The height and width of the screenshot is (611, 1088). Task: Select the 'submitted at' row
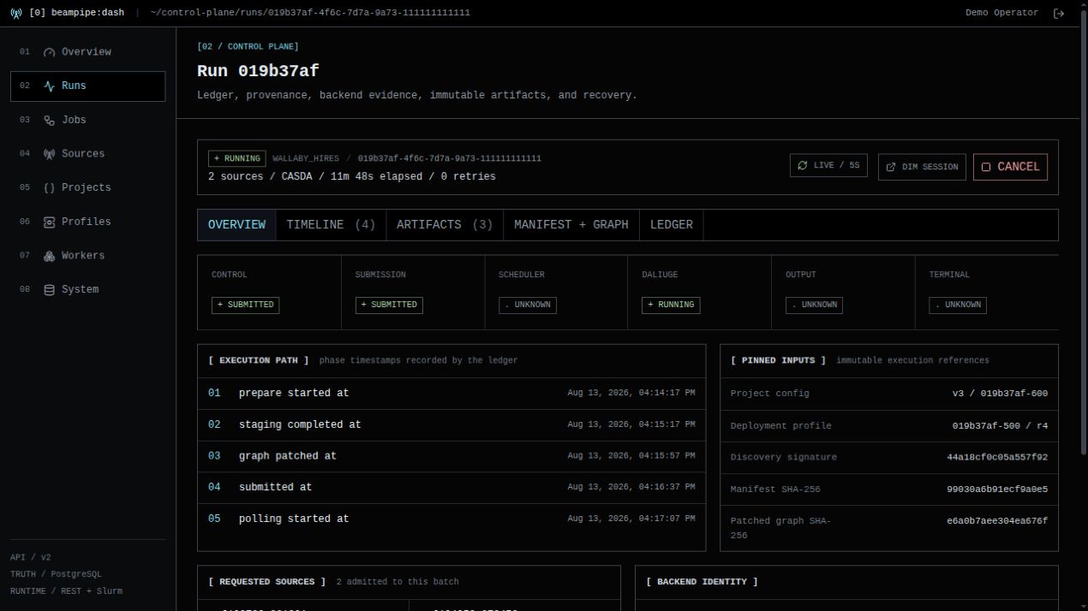(451, 487)
